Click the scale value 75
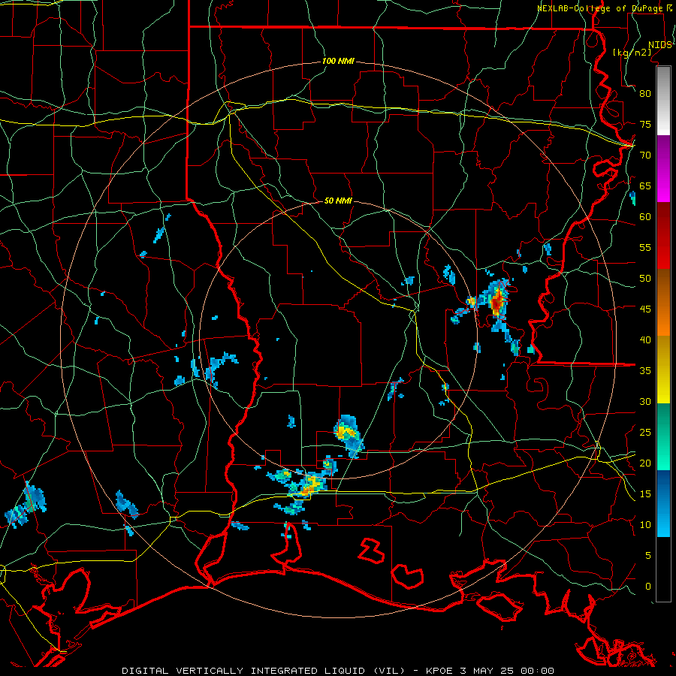This screenshot has height=676, width=676. [x=645, y=125]
